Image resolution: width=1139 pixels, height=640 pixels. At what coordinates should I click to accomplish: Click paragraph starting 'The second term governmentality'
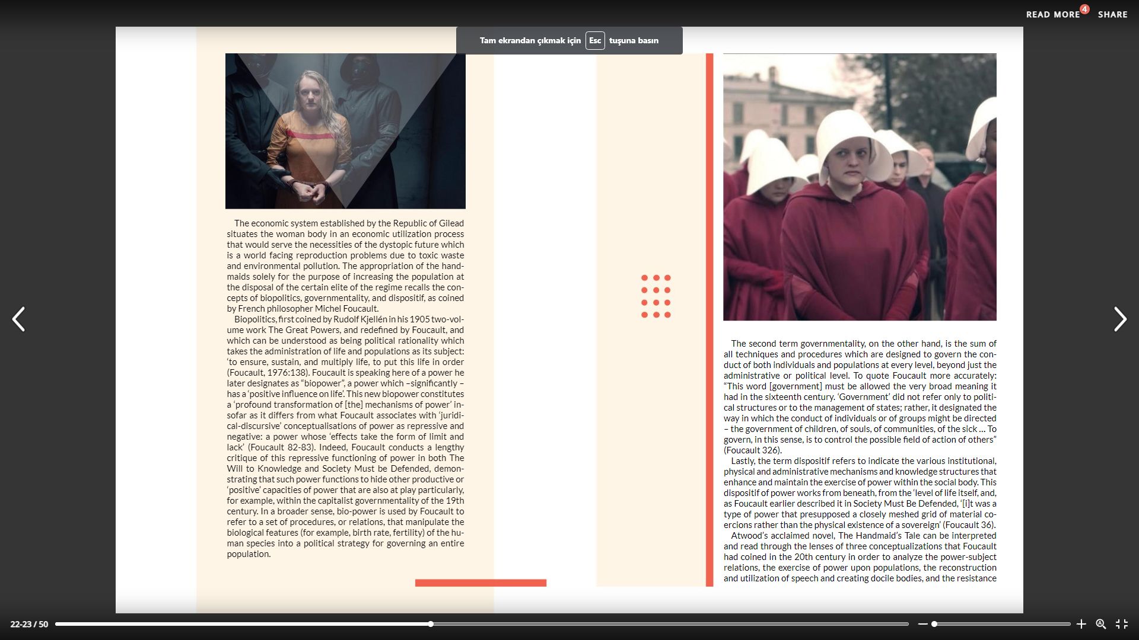coord(860,397)
